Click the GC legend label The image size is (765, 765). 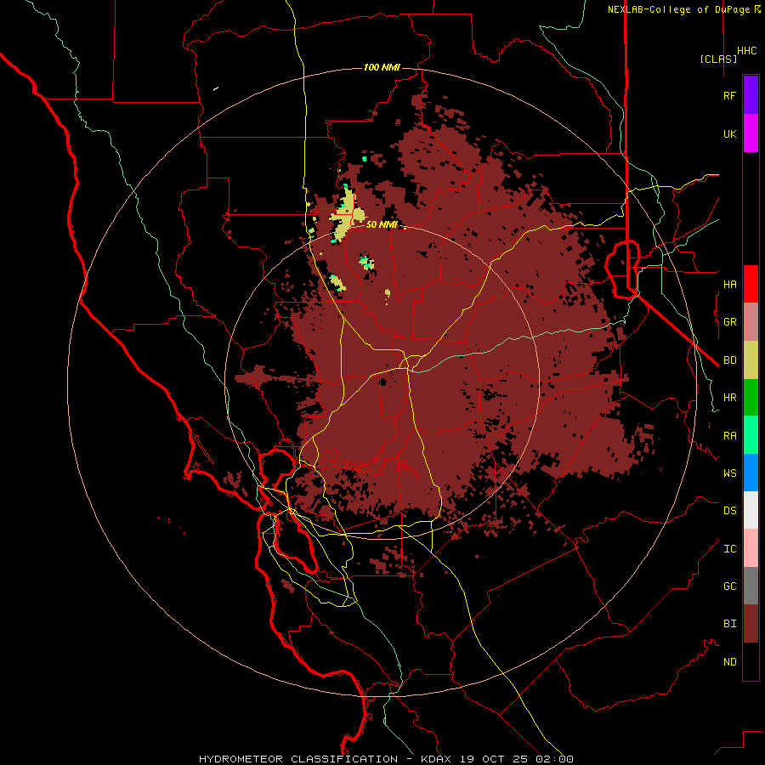click(x=730, y=586)
